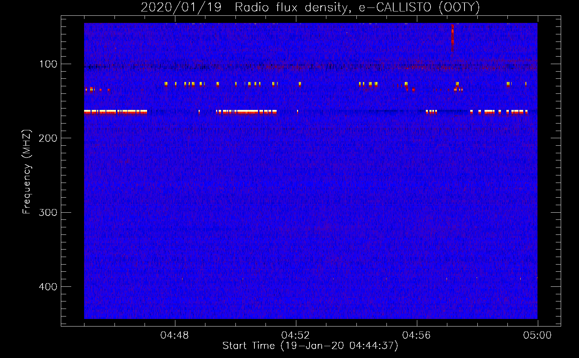Image resolution: width=579 pixels, height=358 pixels.
Task: Click the Start Time axis label
Action: coord(310,346)
